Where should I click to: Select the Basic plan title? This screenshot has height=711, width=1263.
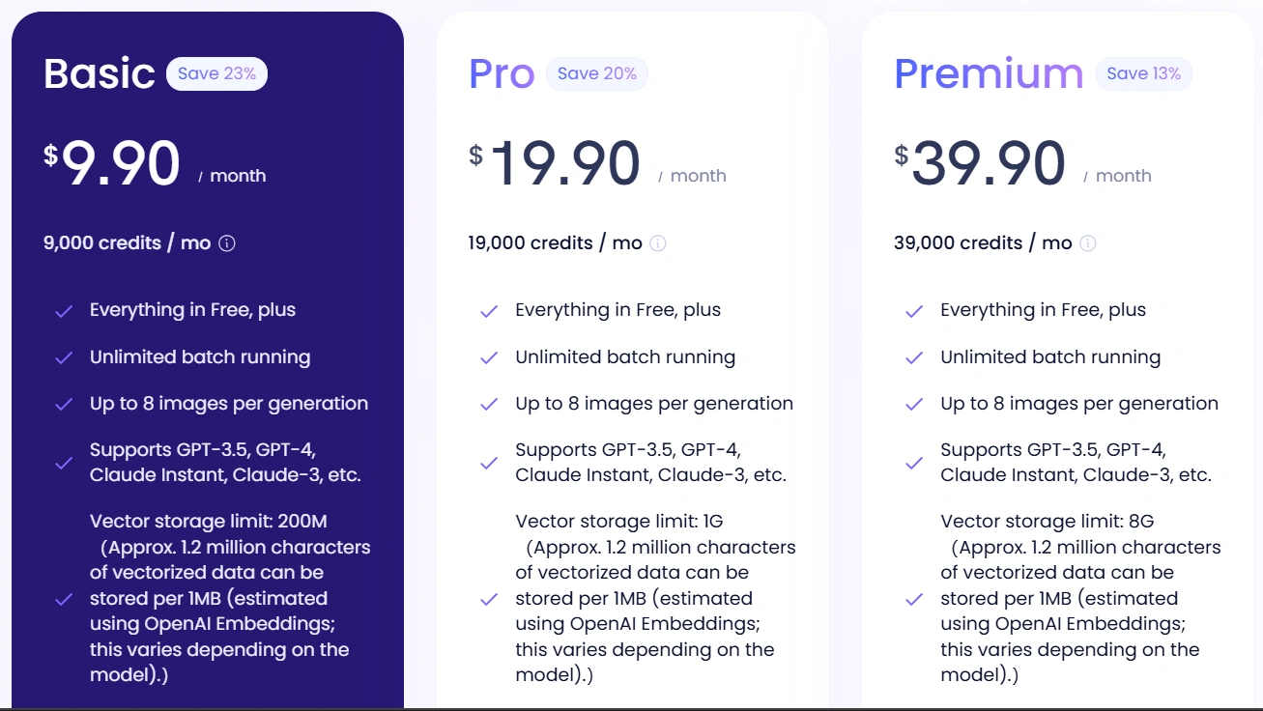pos(100,74)
